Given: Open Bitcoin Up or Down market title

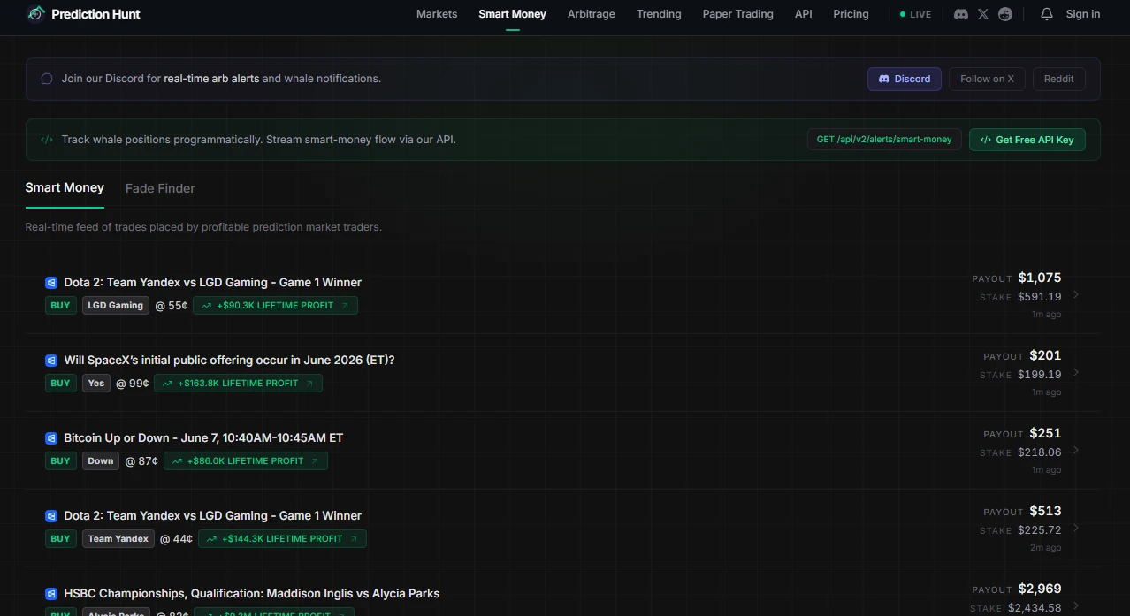Looking at the screenshot, I should 203,438.
